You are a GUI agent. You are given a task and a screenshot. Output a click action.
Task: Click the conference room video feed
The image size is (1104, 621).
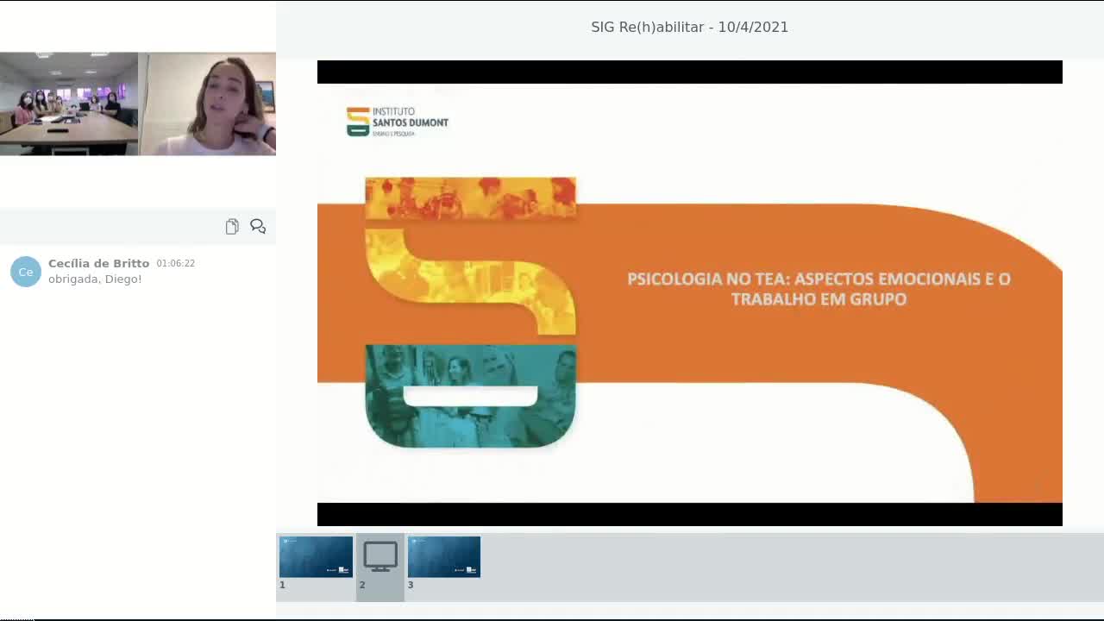[69, 103]
